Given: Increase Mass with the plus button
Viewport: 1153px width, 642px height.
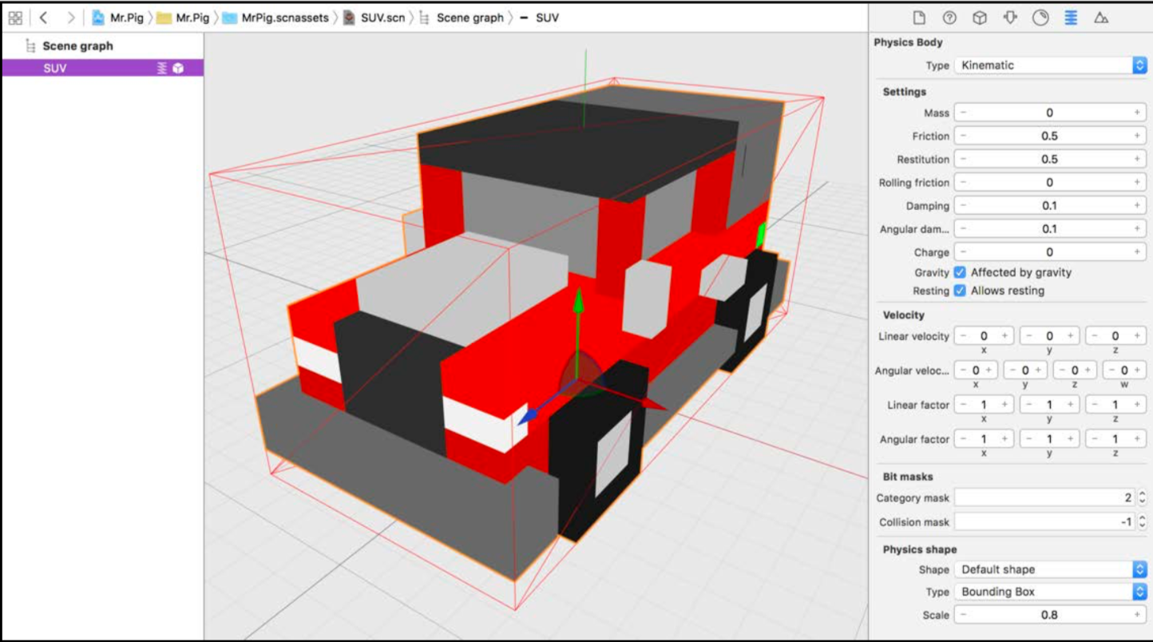Looking at the screenshot, I should (x=1137, y=113).
